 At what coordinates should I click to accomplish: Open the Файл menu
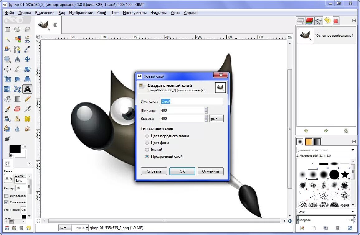click(x=9, y=13)
